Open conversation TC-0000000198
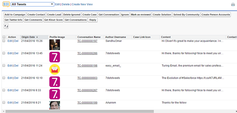 point(87,65)
